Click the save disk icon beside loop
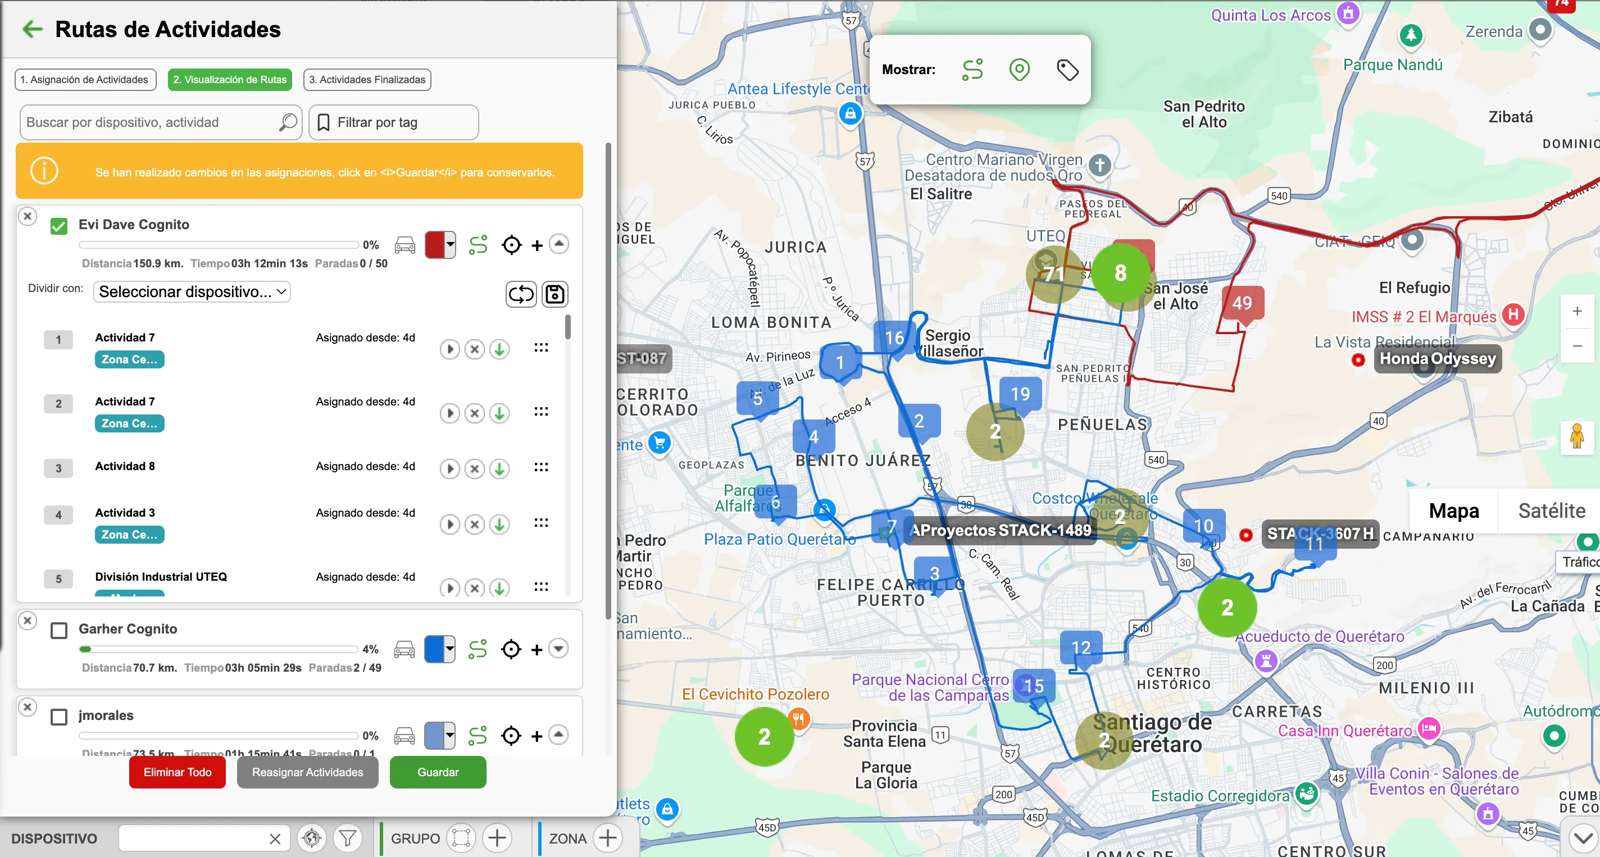Viewport: 1600px width, 857px height. (x=554, y=294)
